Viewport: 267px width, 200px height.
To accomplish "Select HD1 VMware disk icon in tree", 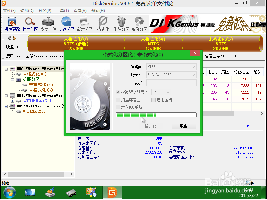I will click(12, 95).
